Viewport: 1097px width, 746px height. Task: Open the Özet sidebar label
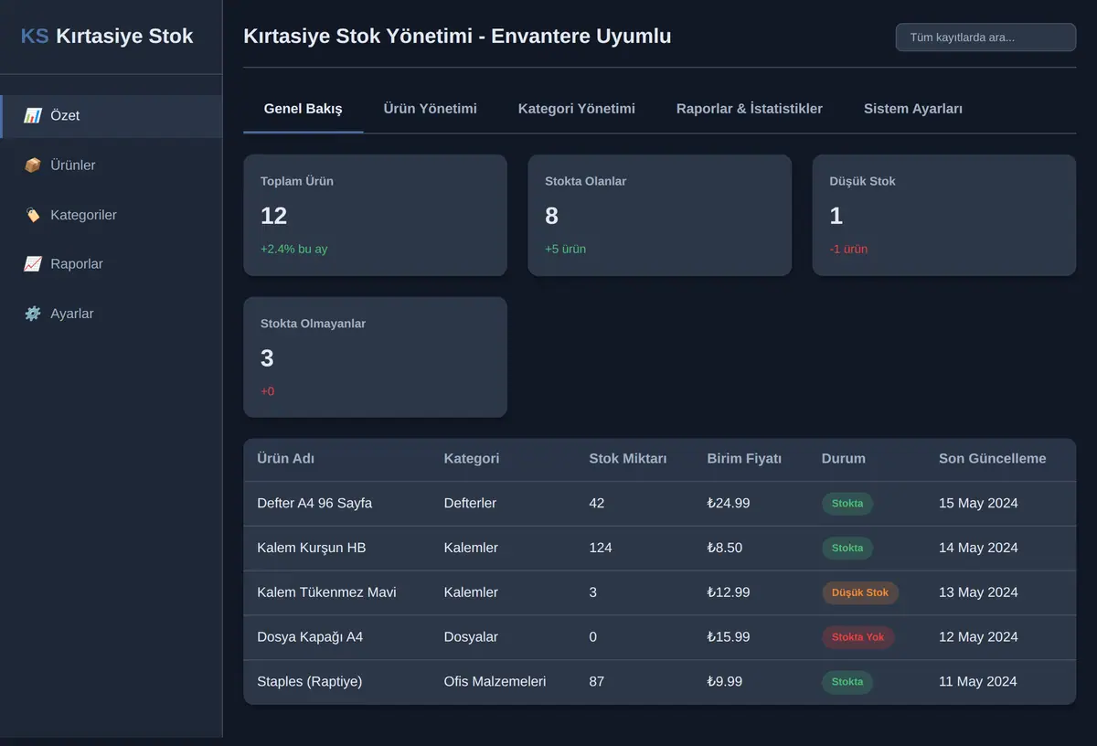pos(65,116)
